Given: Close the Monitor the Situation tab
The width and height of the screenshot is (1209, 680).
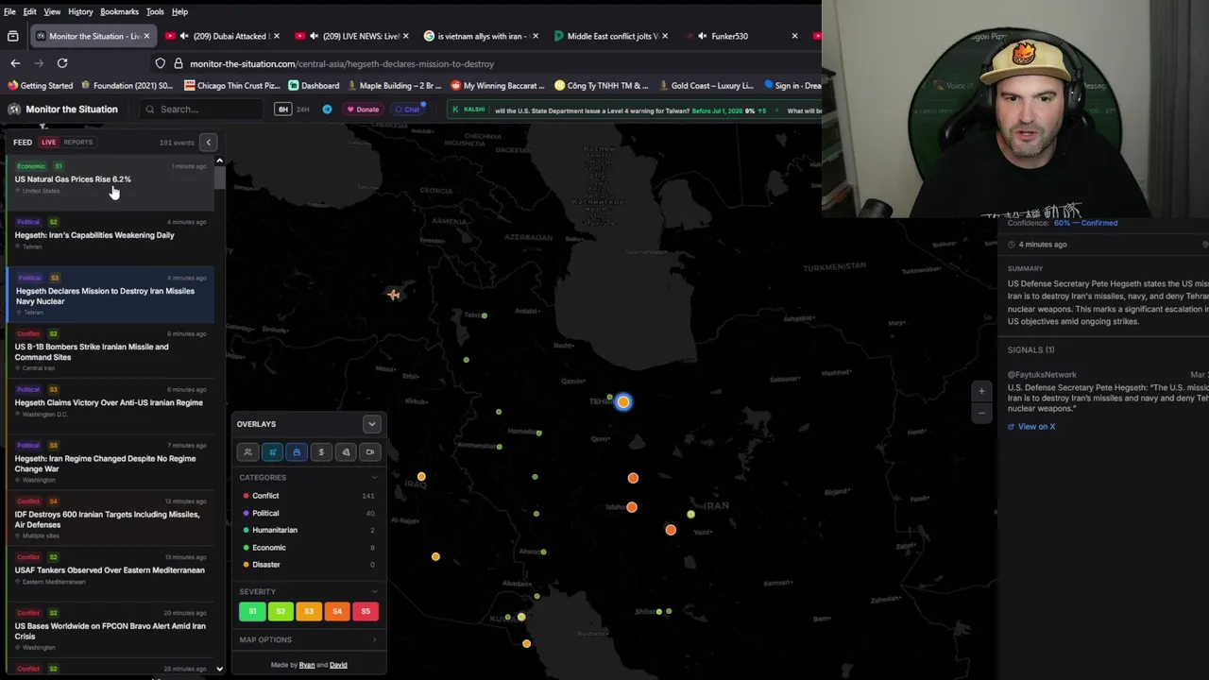Looking at the screenshot, I should (x=146, y=36).
